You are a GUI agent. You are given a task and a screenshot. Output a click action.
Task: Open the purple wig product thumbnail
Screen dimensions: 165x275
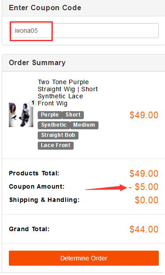21,115
